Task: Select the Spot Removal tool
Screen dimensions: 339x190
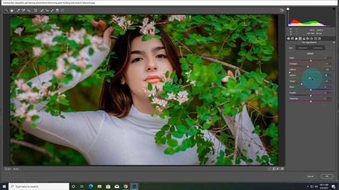Action: [42, 11]
